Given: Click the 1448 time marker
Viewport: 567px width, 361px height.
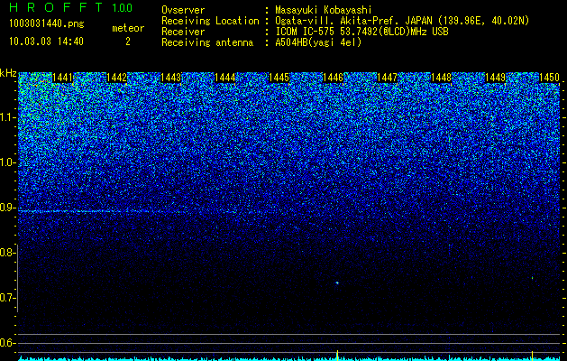Looking at the screenshot, I should tap(441, 78).
